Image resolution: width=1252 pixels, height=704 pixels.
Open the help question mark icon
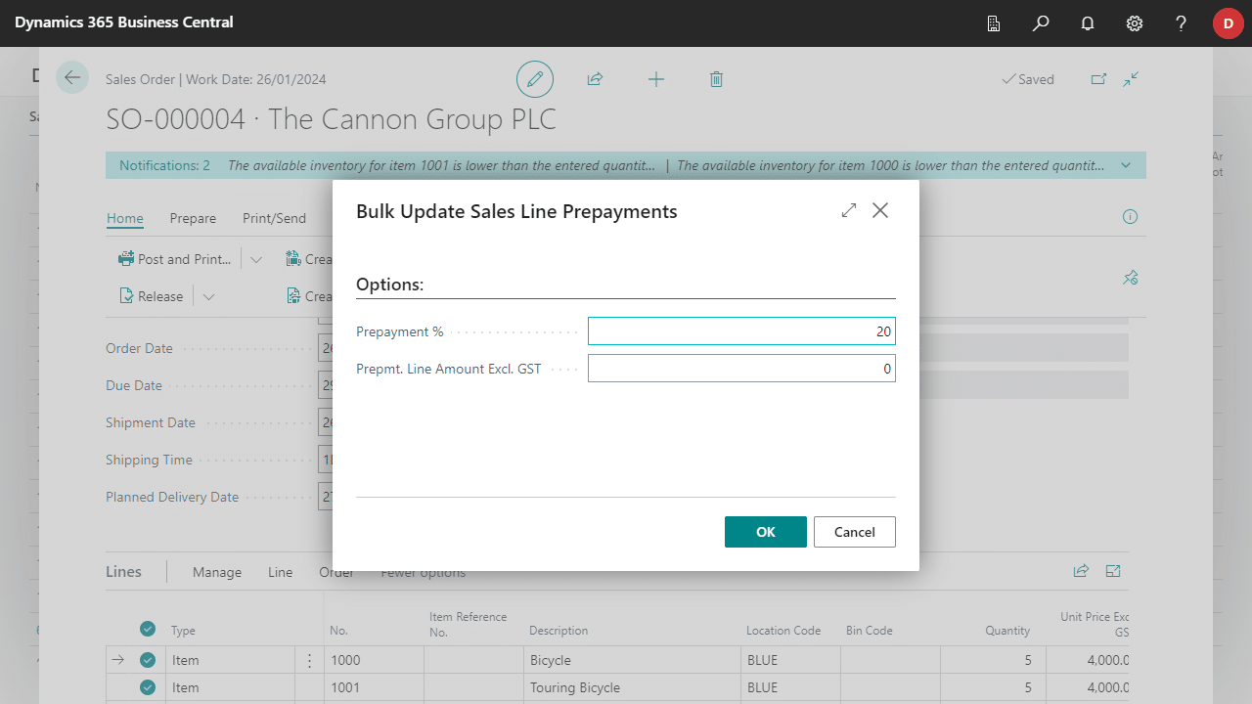tap(1182, 23)
